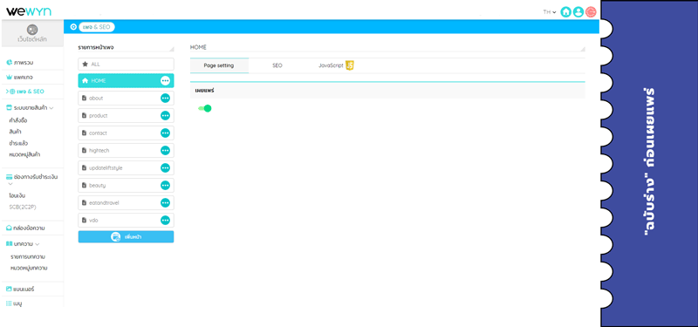
Task: Open ภาพรวม overview in sidebar
Action: (20, 62)
